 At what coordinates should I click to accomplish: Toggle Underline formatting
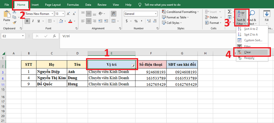(x=38, y=21)
